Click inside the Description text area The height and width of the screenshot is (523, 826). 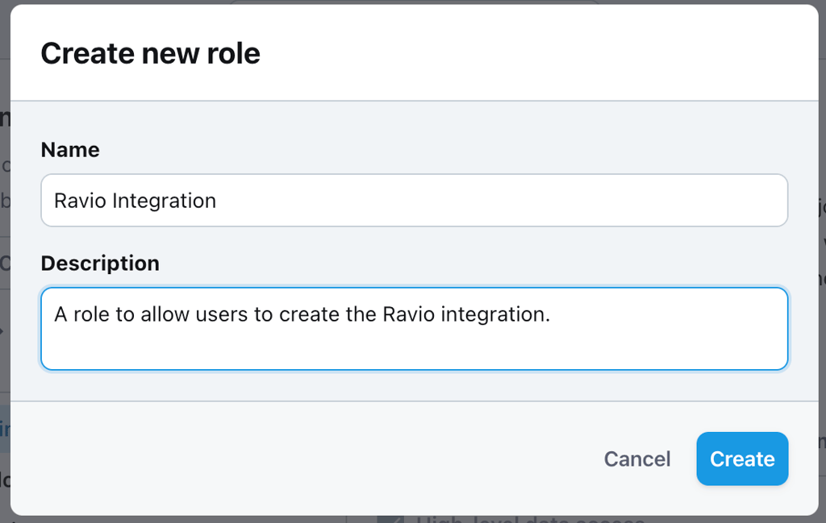click(414, 329)
